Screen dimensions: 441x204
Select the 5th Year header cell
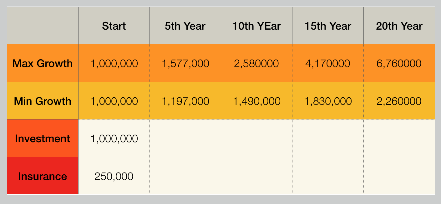[185, 26]
